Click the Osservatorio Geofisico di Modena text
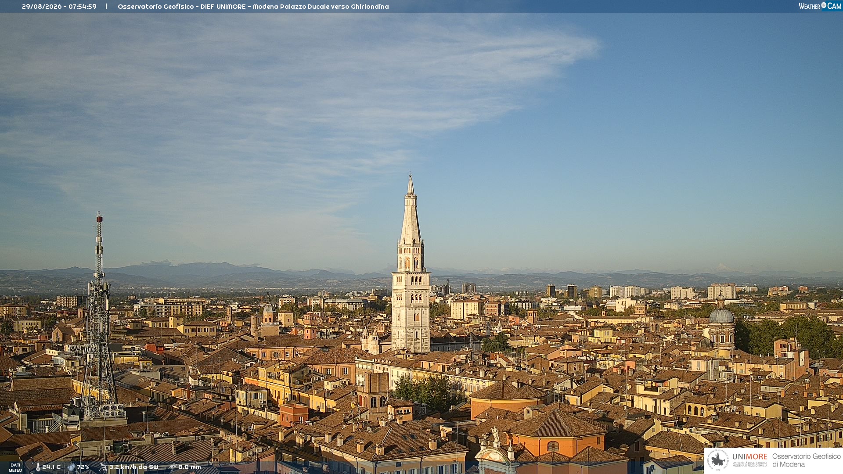 [806, 460]
